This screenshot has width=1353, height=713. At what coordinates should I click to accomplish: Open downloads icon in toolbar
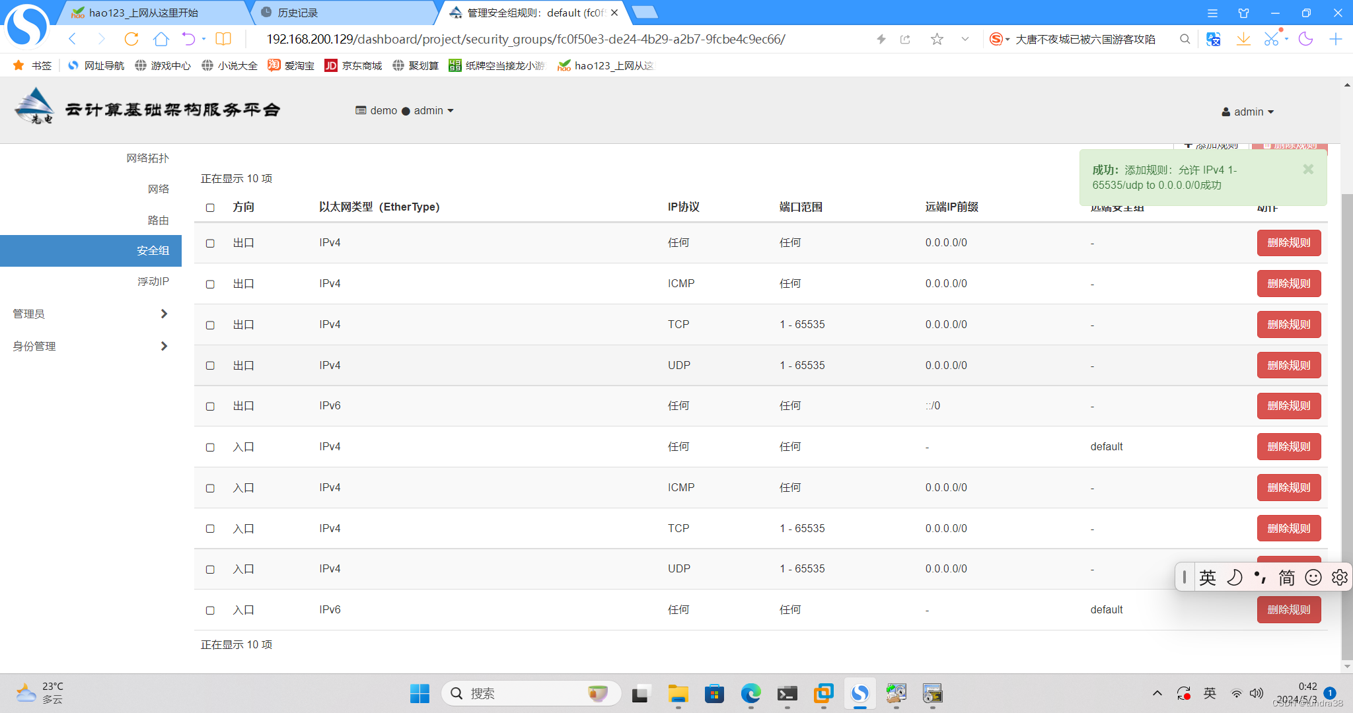coord(1243,39)
